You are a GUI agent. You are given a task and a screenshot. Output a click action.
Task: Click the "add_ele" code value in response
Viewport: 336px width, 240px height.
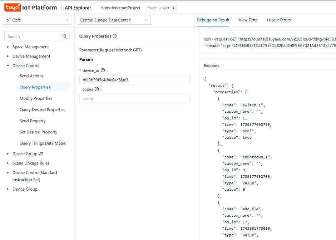pyautogui.click(x=251, y=209)
